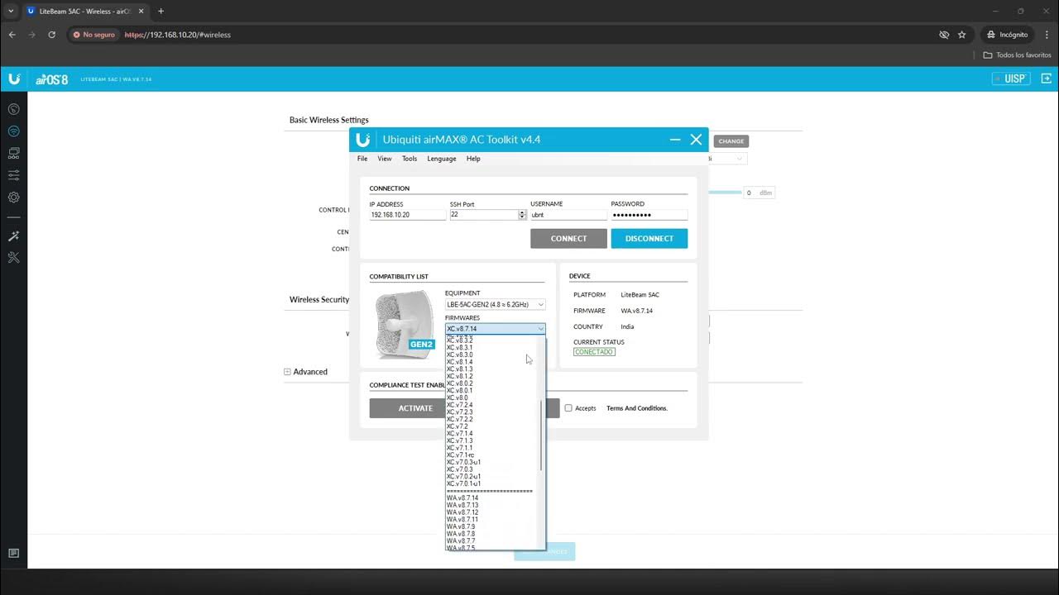
Task: Click the No seguro security indicator
Action: pyautogui.click(x=93, y=35)
